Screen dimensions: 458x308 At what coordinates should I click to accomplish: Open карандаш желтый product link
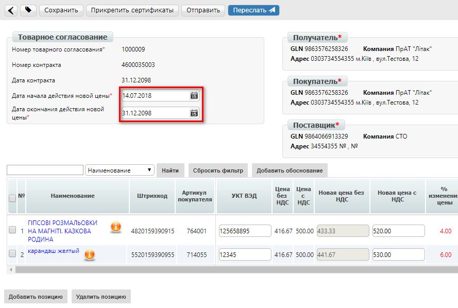(x=54, y=251)
